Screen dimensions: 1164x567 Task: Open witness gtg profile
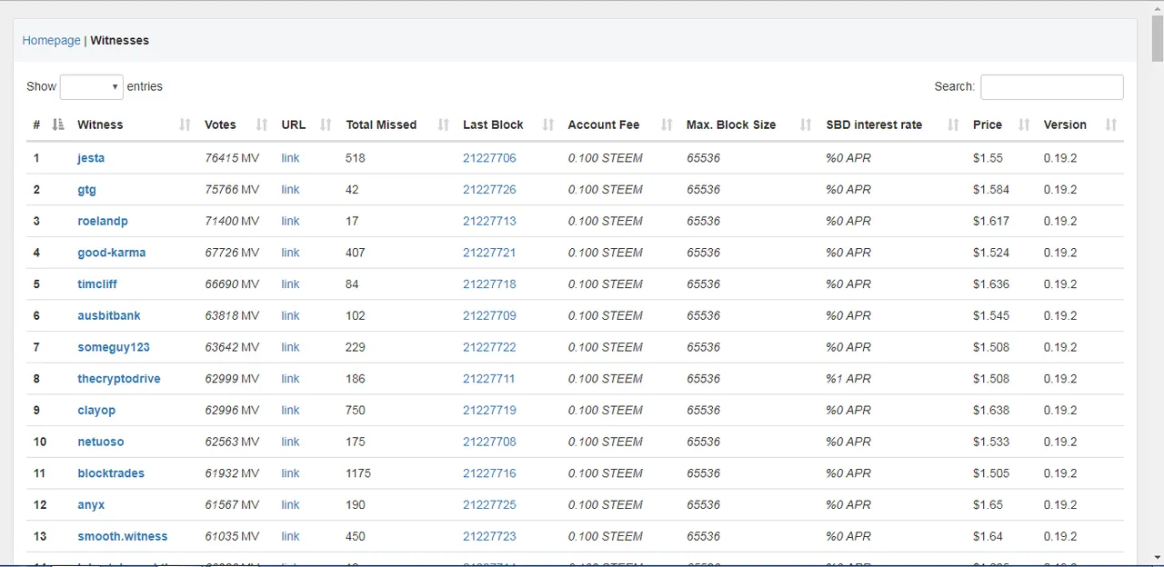86,190
